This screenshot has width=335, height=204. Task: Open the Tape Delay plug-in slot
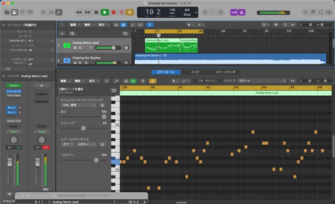tap(14, 96)
